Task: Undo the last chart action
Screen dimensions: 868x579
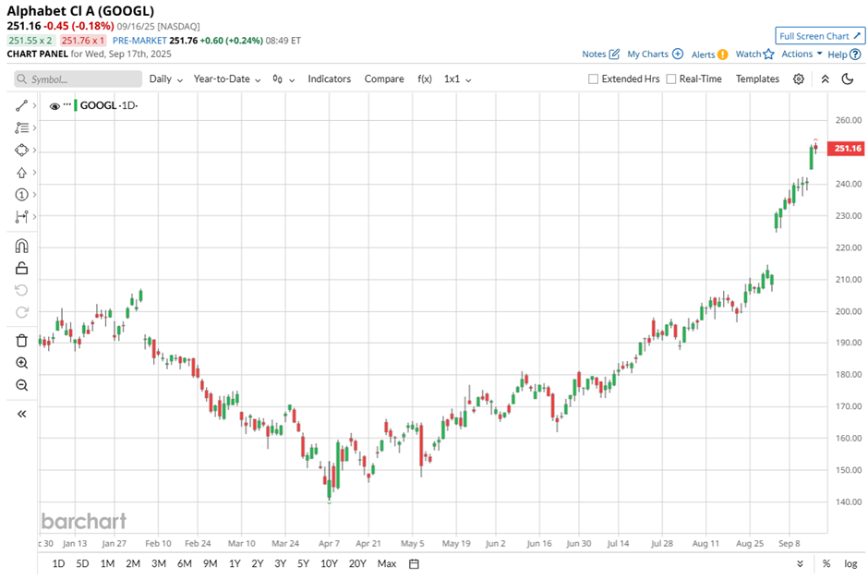Action: coord(21,290)
